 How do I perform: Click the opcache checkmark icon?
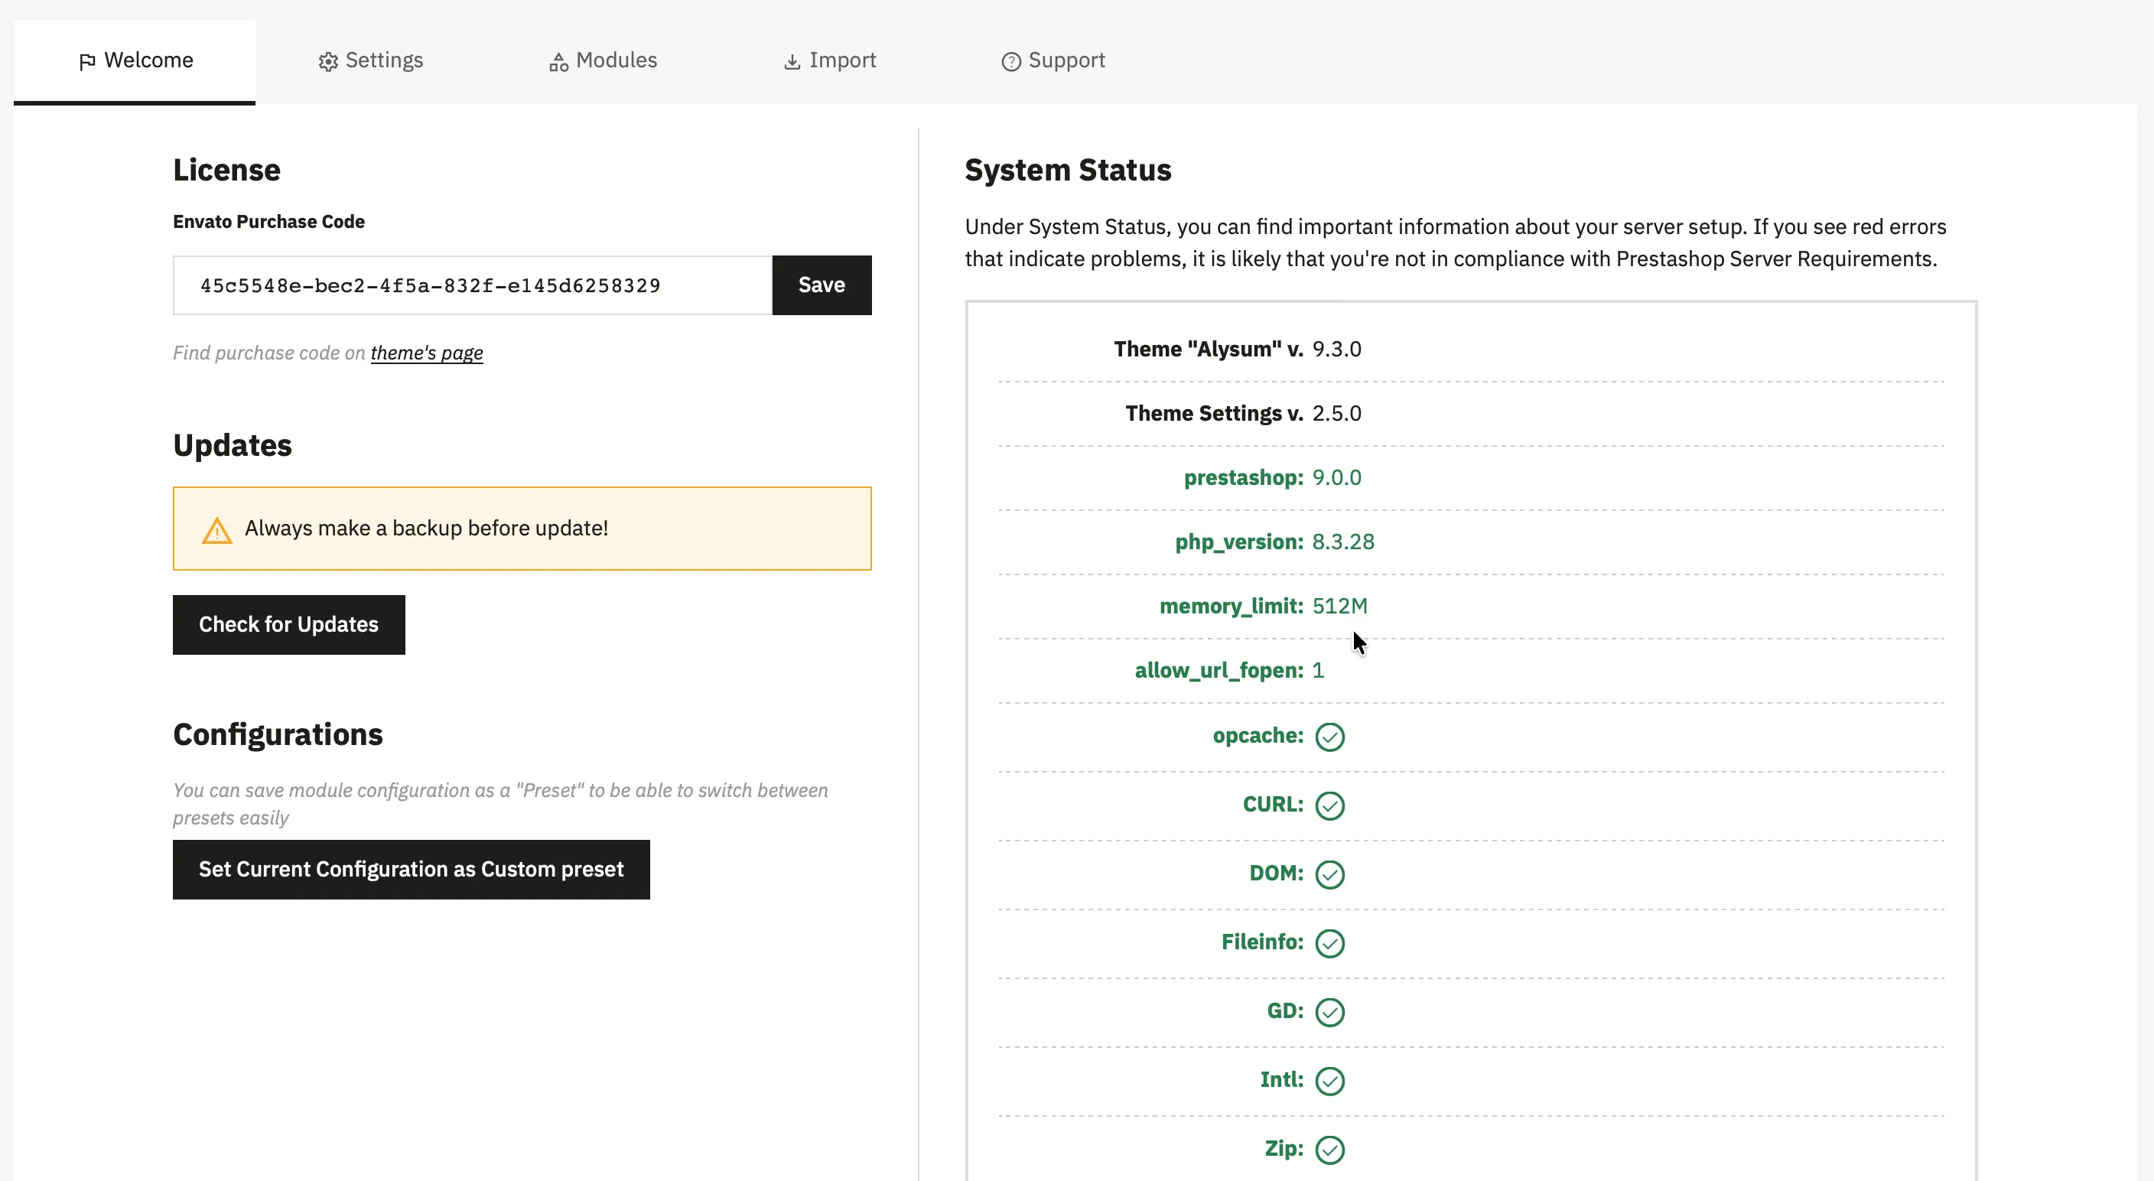click(1329, 737)
